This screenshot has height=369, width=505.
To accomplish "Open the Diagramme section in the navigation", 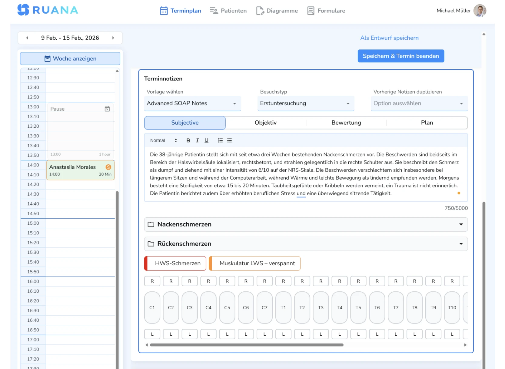I will point(277,11).
